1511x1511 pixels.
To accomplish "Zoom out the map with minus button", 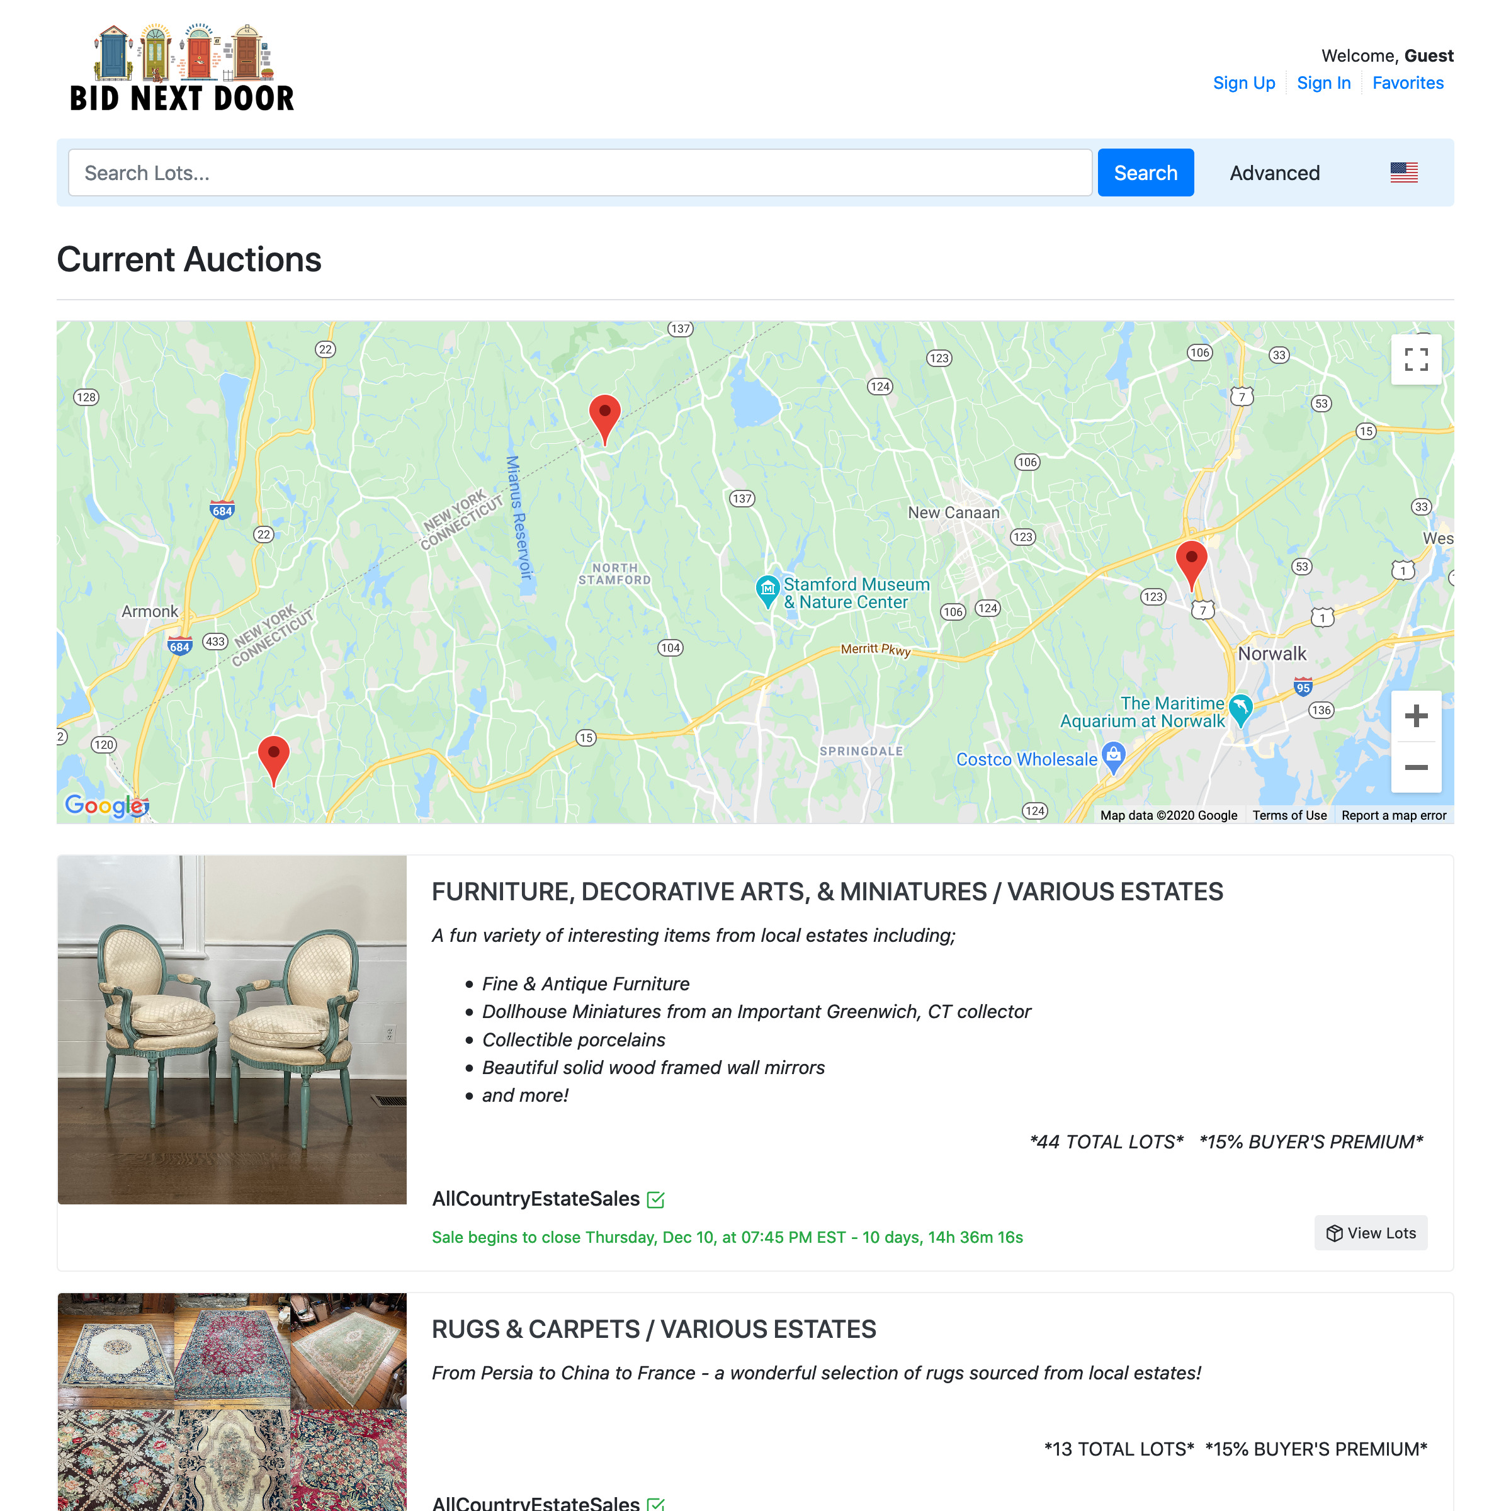I will (x=1415, y=766).
